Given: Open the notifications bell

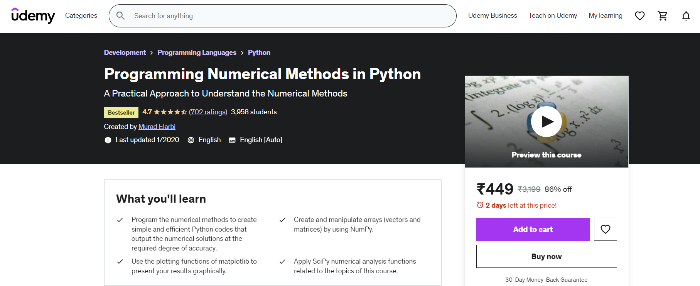Looking at the screenshot, I should pyautogui.click(x=686, y=16).
